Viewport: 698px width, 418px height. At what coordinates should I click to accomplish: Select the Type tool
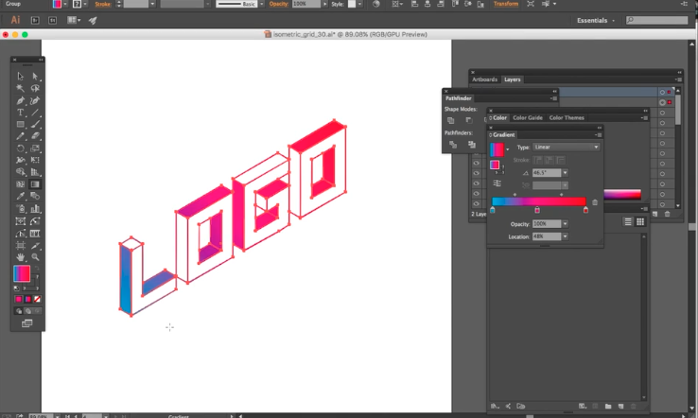click(21, 112)
